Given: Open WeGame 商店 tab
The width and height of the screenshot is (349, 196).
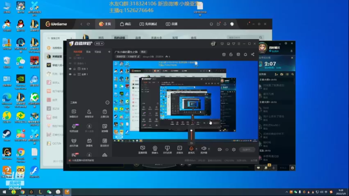Looking at the screenshot, I should point(126,24).
